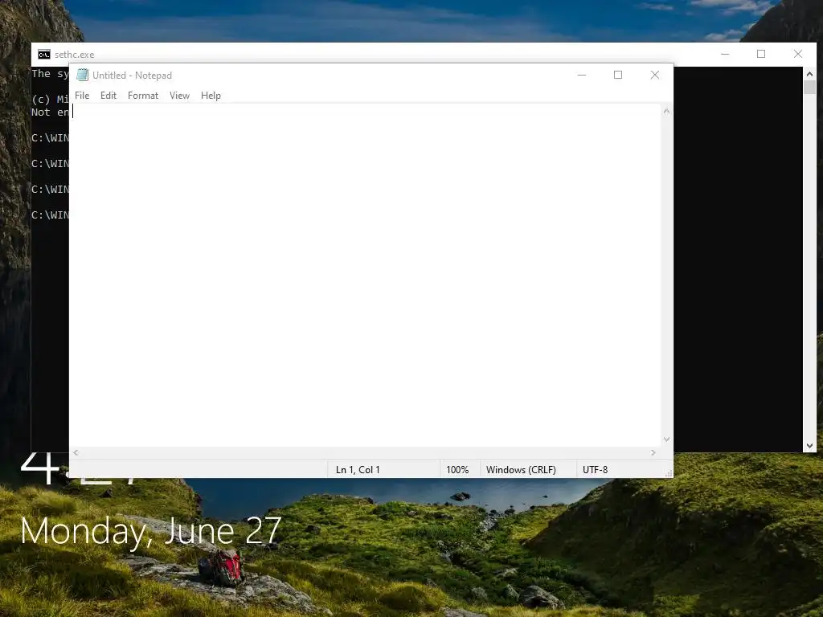Screen dimensions: 823x617
Task: Click Notepad horizontal scrollbar left arrow
Action: click(x=76, y=453)
